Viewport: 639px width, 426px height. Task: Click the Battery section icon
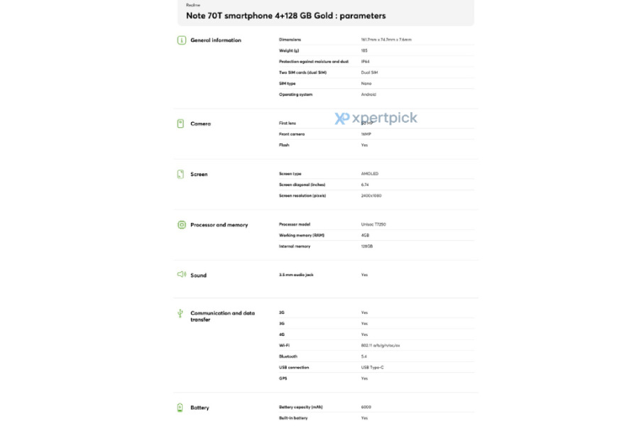coord(181,408)
